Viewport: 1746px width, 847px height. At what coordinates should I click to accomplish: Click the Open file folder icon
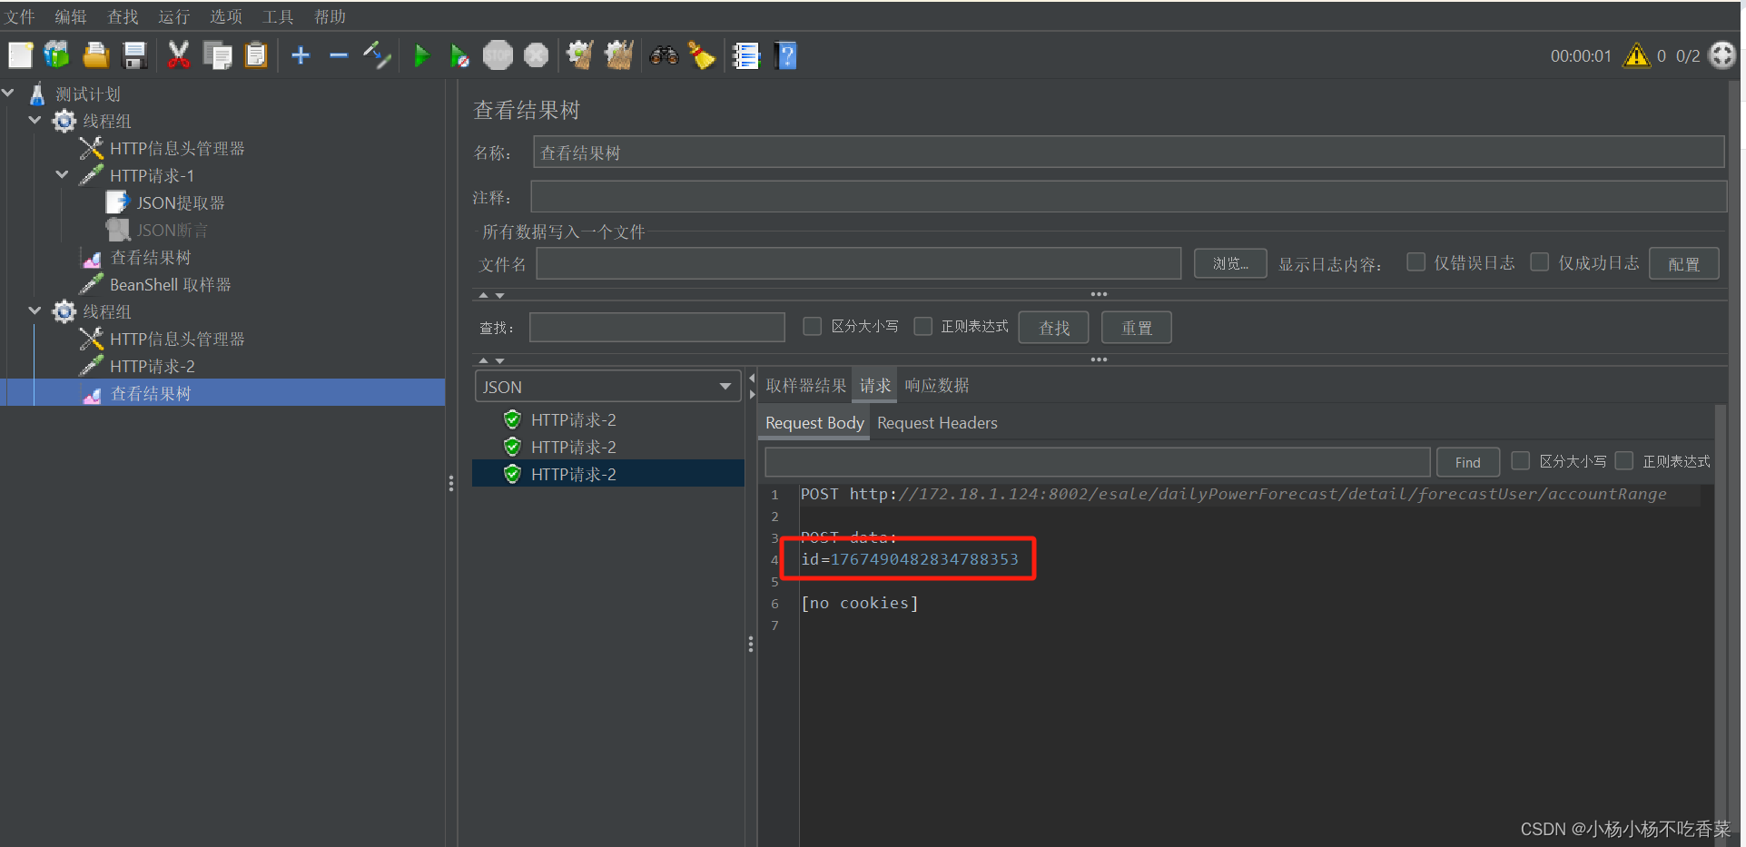[x=96, y=55]
